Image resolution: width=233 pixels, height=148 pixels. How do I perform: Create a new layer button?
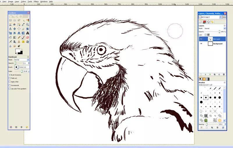click(x=201, y=75)
